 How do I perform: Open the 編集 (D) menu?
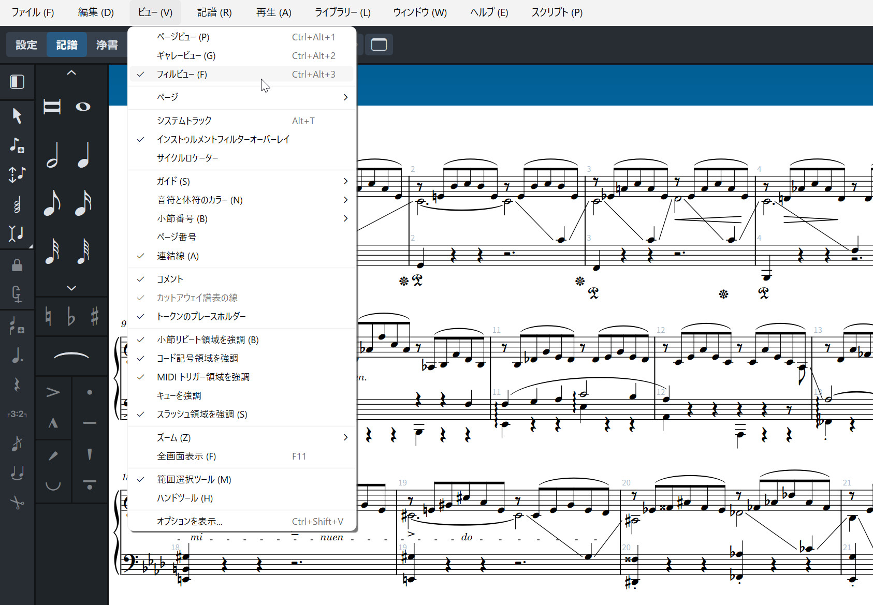[x=96, y=12]
